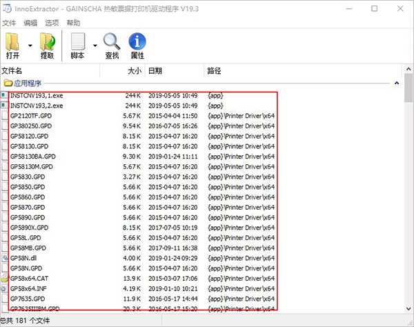Select file name INSTCNV193,2.exe
The image size is (414, 327).
pos(37,106)
